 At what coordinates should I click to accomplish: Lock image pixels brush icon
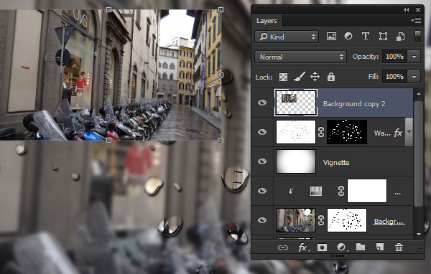pos(300,77)
